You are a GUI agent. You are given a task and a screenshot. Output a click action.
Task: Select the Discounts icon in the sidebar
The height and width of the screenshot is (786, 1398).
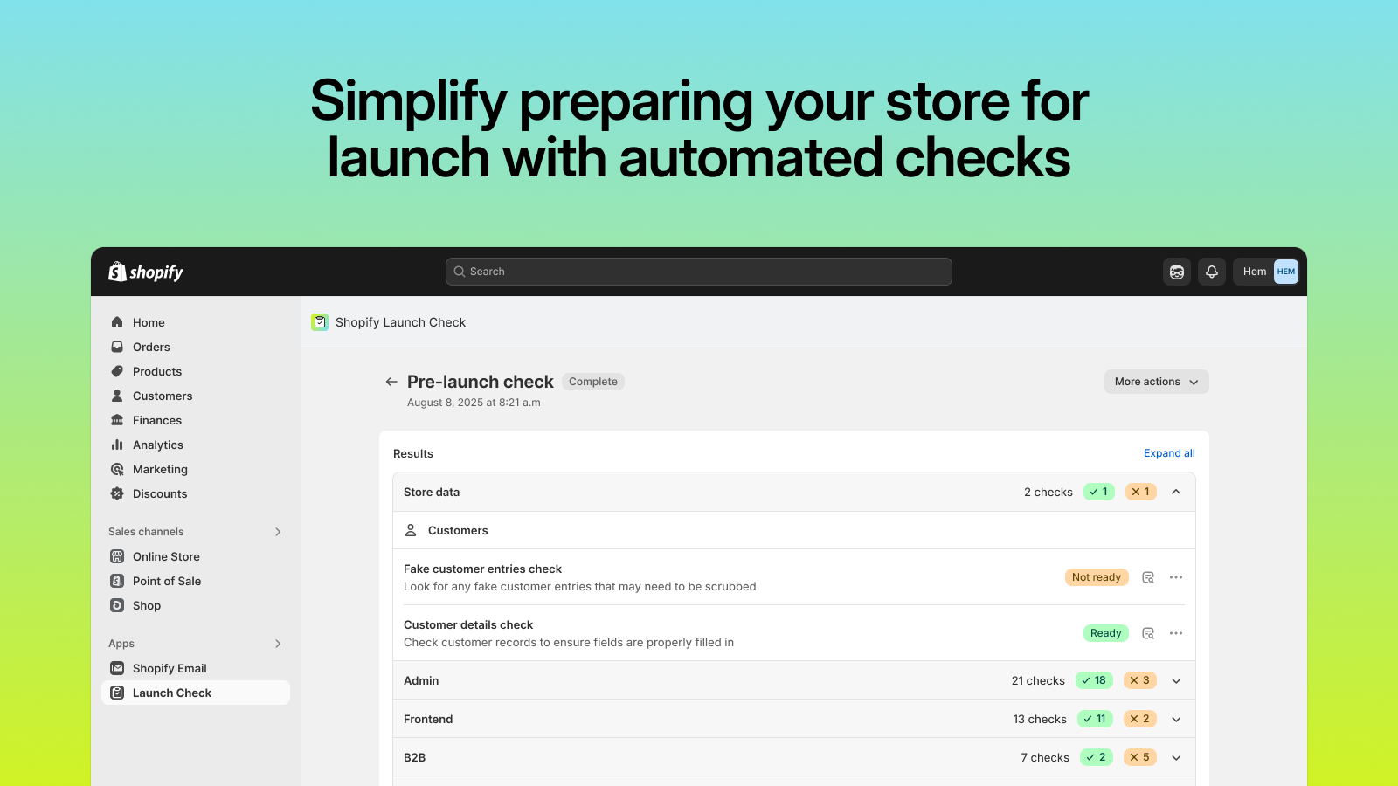click(117, 493)
